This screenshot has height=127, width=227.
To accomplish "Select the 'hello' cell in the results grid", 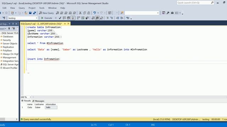I will pyautogui.click(x=51, y=107).
